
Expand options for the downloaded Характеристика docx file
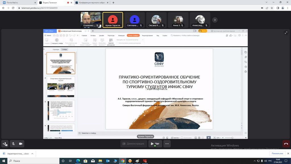click(x=32, y=153)
